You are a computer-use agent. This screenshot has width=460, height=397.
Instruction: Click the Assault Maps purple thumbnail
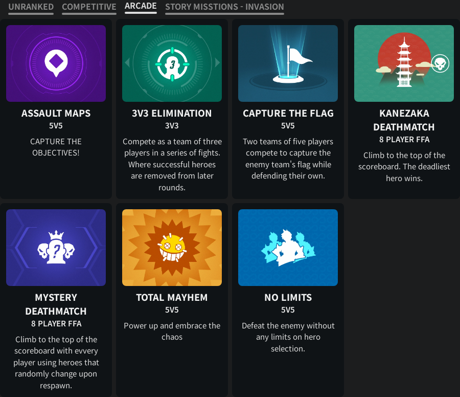pos(56,63)
